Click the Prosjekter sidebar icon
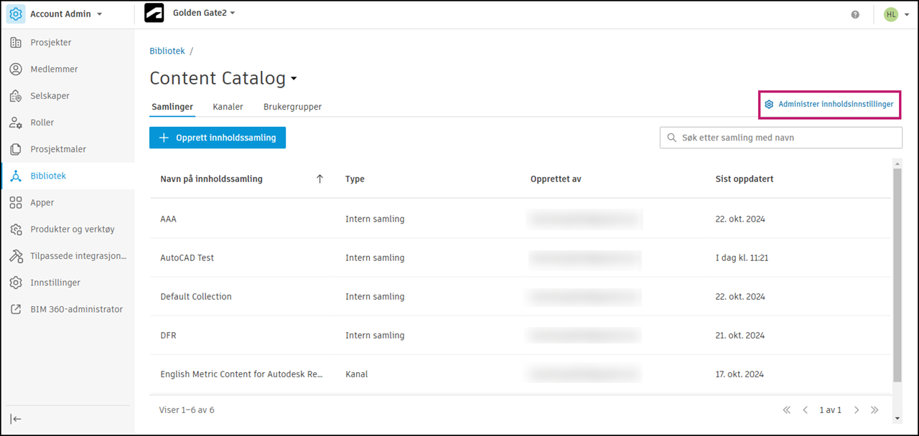This screenshot has height=436, width=919. coord(16,43)
